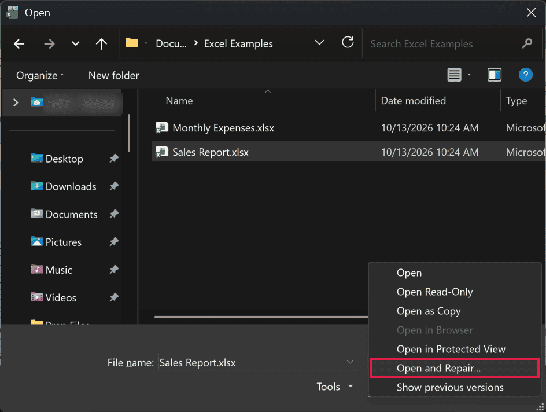Open Downloads in the sidebar
546x412 pixels.
coord(71,187)
